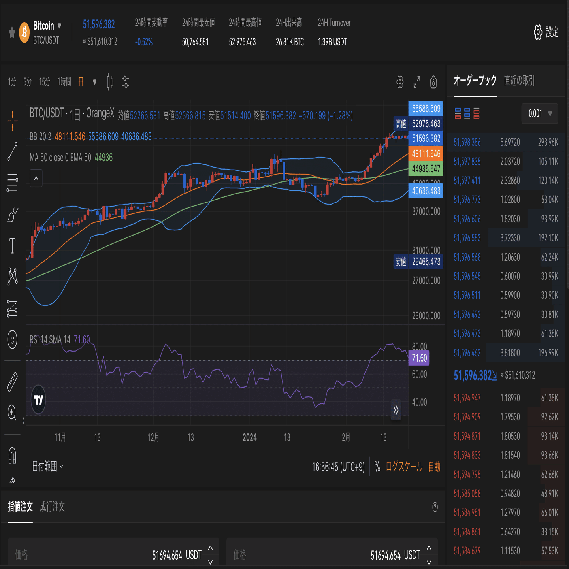Screen dimensions: 569x569
Task: Open the Bitcoin pair selector dropdown
Action: pos(59,26)
